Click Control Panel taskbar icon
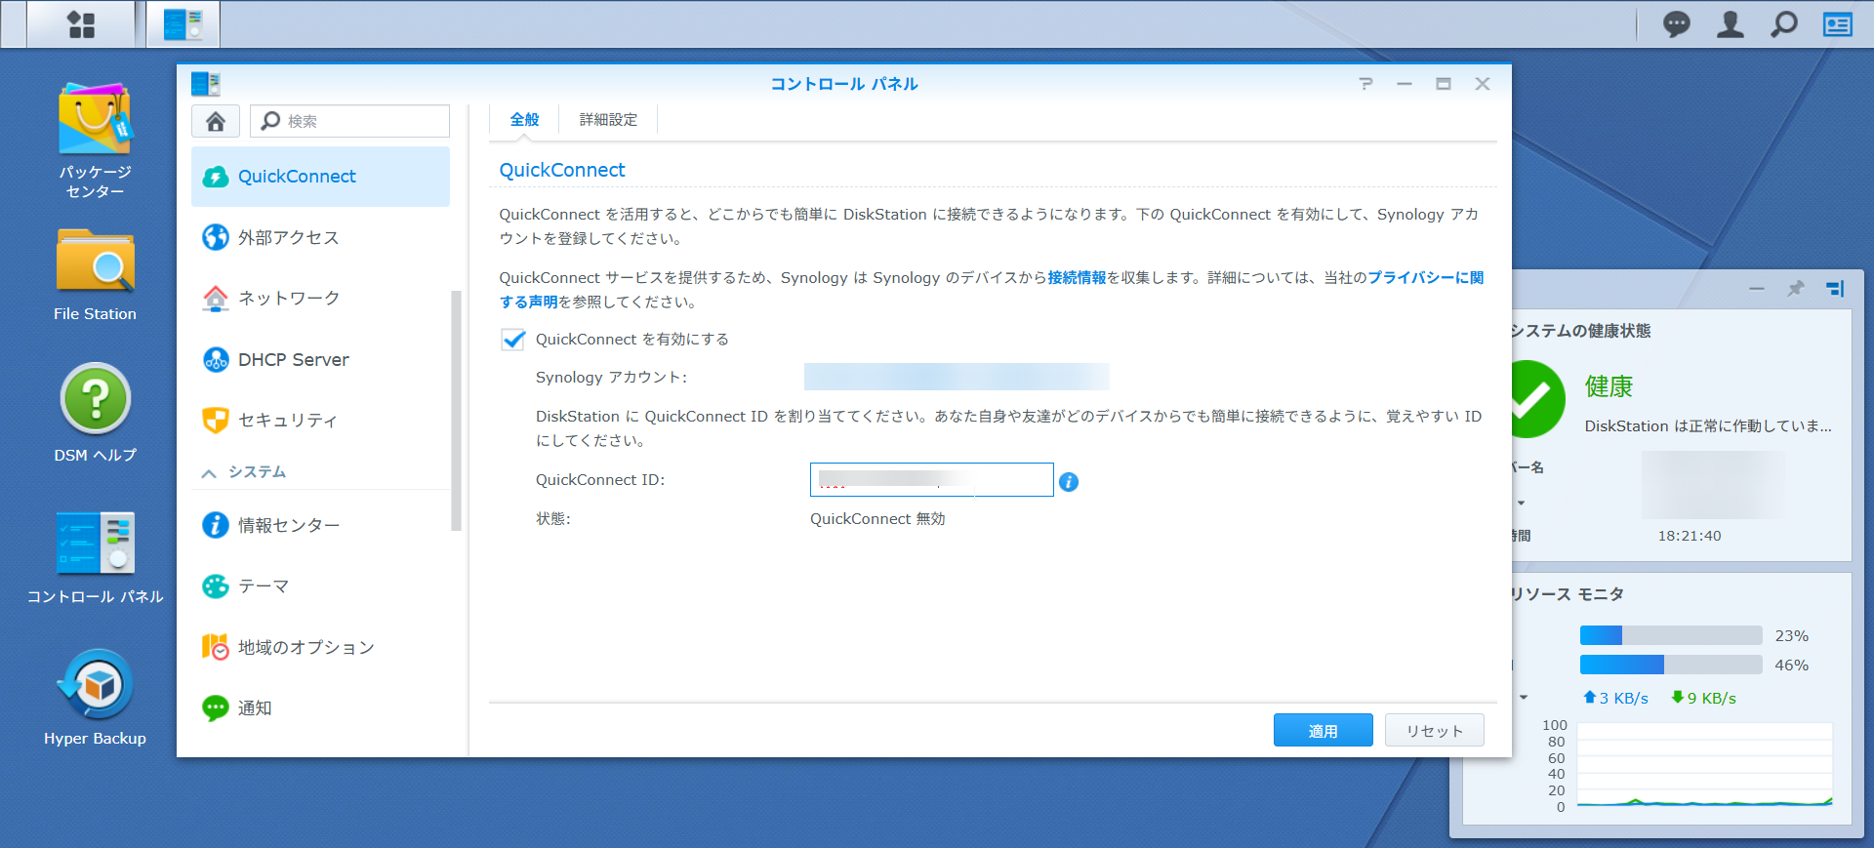Viewport: 1874px width, 848px height. coord(183,24)
